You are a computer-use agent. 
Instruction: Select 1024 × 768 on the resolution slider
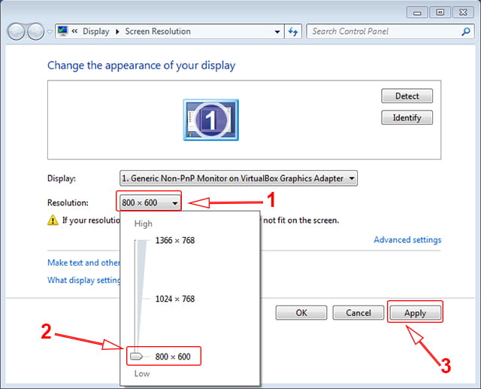tap(175, 299)
